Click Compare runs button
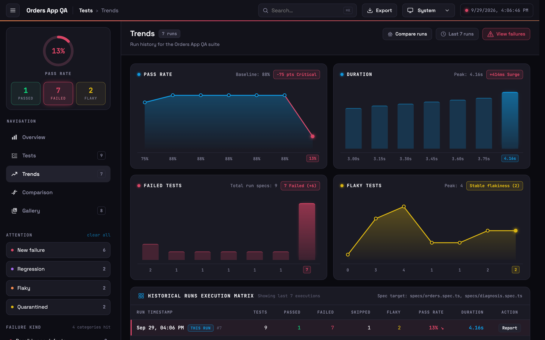 (407, 34)
